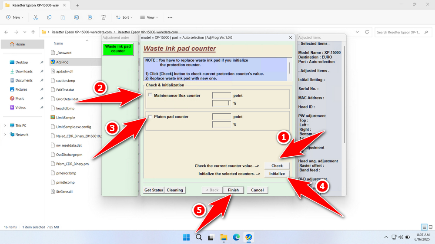The image size is (435, 244).
Task: Expand the Network tree node
Action: 5,135
